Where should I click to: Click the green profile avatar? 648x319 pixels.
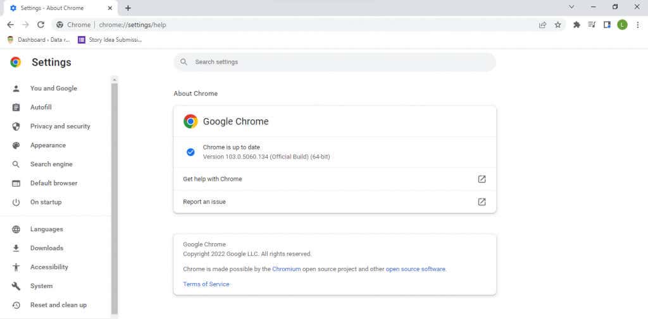tap(622, 25)
